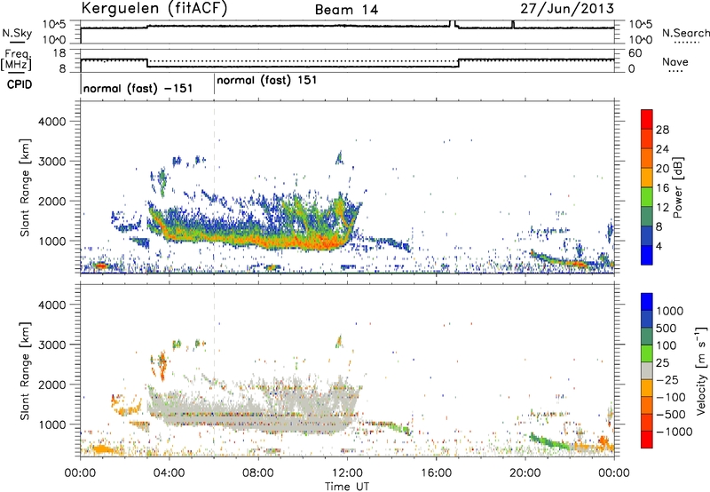The image size is (710, 492).
Task: Pick the red bottom segment of Velocity color bar
Action: point(647,440)
